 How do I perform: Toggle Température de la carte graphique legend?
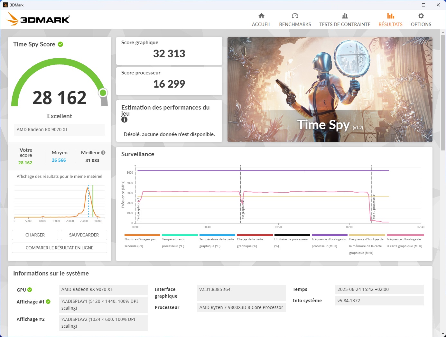(217, 241)
